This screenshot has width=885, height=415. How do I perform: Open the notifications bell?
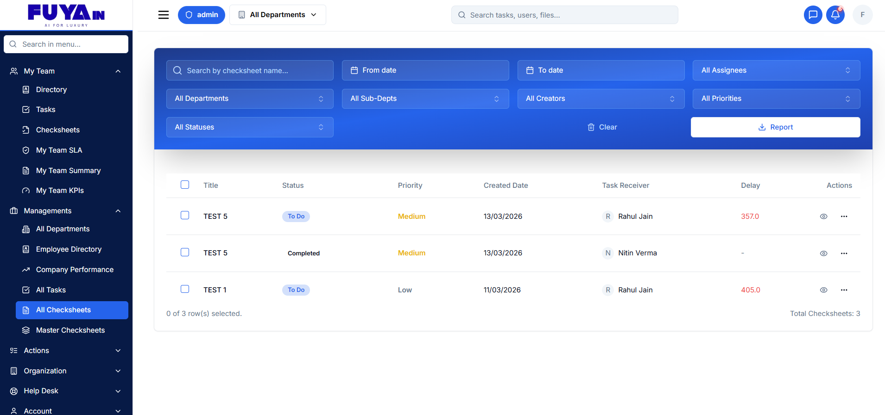point(835,15)
